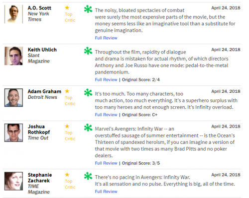
Task: Click Stephanie Zacharek's Top Critic star icon
Action: coord(67,175)
